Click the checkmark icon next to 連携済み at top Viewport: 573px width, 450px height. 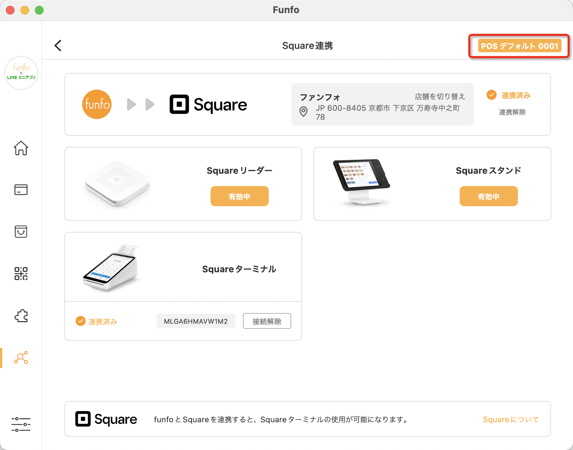click(491, 95)
